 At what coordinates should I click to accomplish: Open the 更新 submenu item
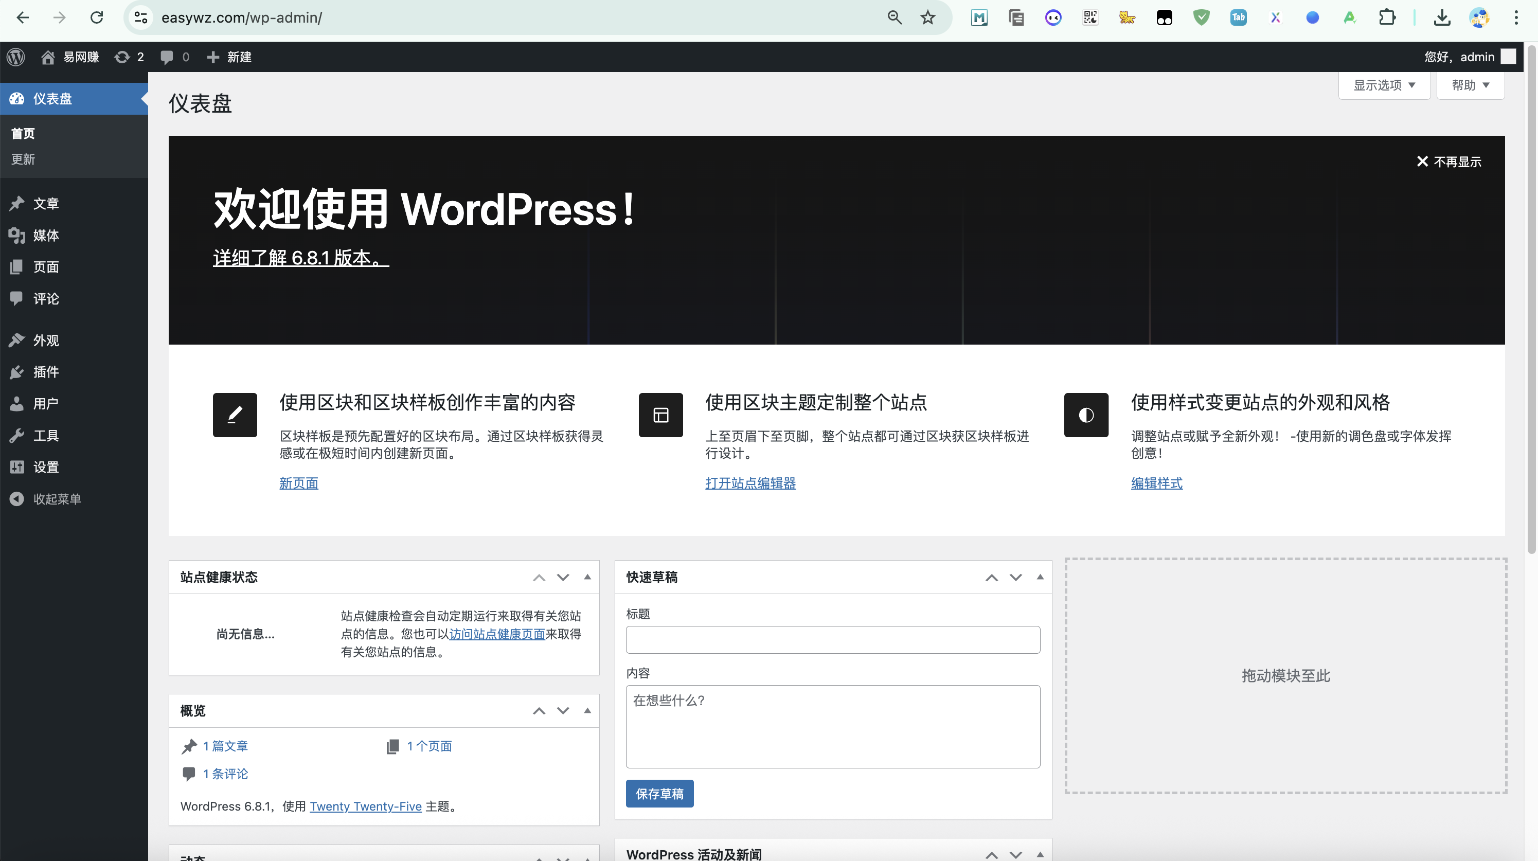pyautogui.click(x=23, y=159)
